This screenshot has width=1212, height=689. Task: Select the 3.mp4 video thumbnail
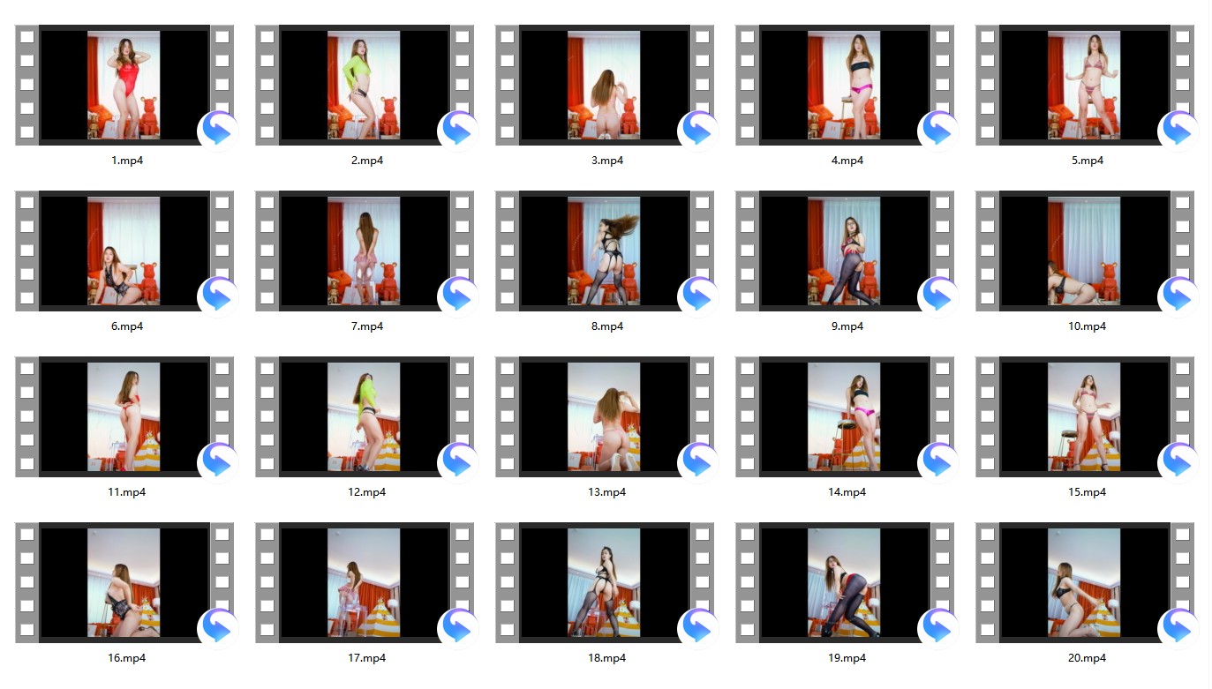605,85
